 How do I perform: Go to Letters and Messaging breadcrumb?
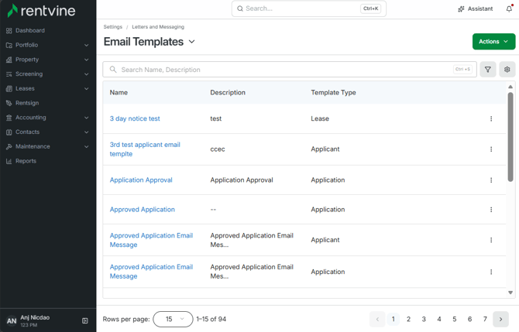click(158, 27)
